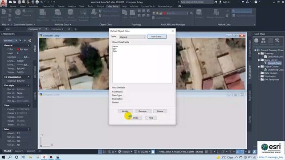The image size is (285, 160).
Task: Click the Plot/print icon in Quick Access toolbar
Action: click(37, 2)
